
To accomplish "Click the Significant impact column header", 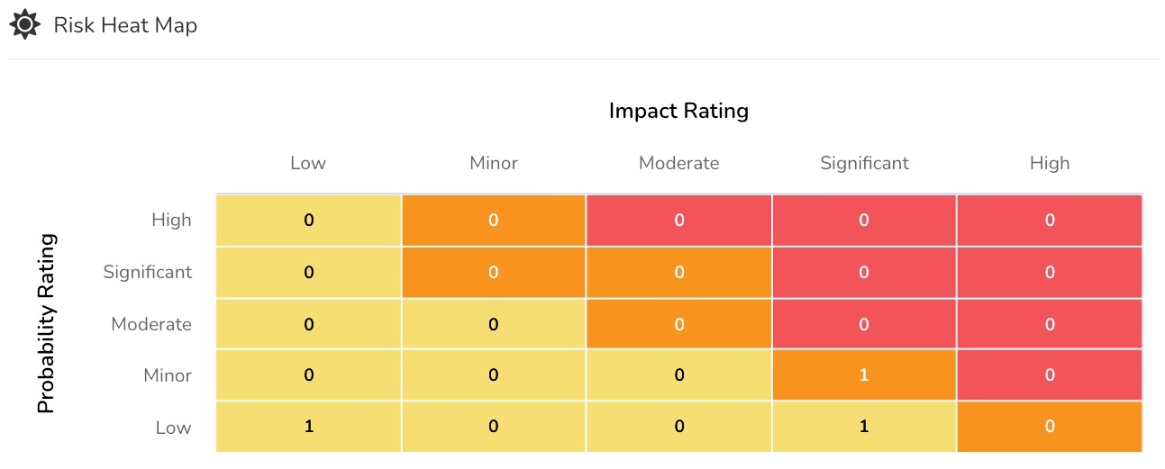I will (x=864, y=163).
